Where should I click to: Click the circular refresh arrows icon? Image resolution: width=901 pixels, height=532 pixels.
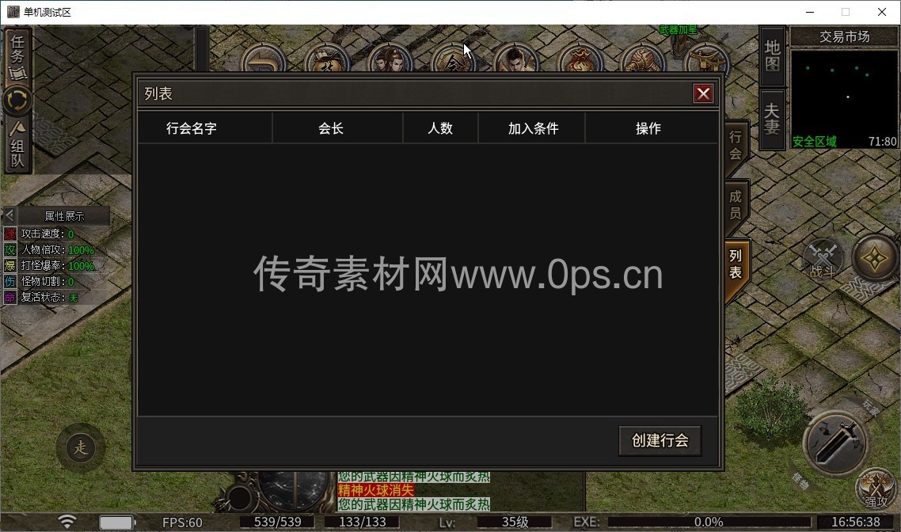pos(17,101)
